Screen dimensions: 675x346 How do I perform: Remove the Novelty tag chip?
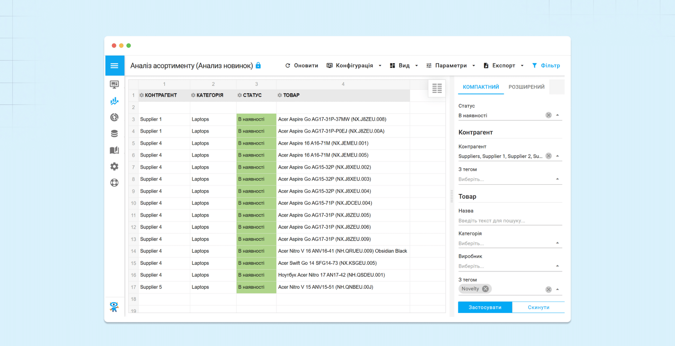pyautogui.click(x=485, y=289)
